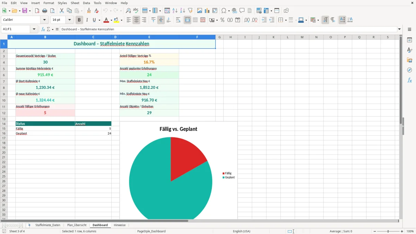Click the zoom in plus button

click(x=402, y=231)
